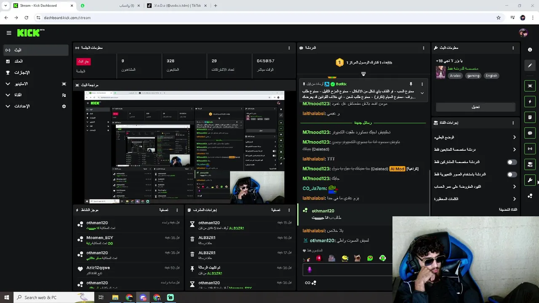Select الإنجازات in the sidebar

35,72
